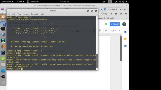Open comments history in Google Docs

(x=106, y=24)
